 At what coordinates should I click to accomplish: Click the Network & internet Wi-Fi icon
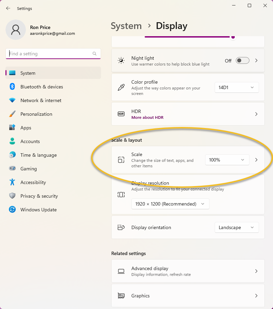12,100
